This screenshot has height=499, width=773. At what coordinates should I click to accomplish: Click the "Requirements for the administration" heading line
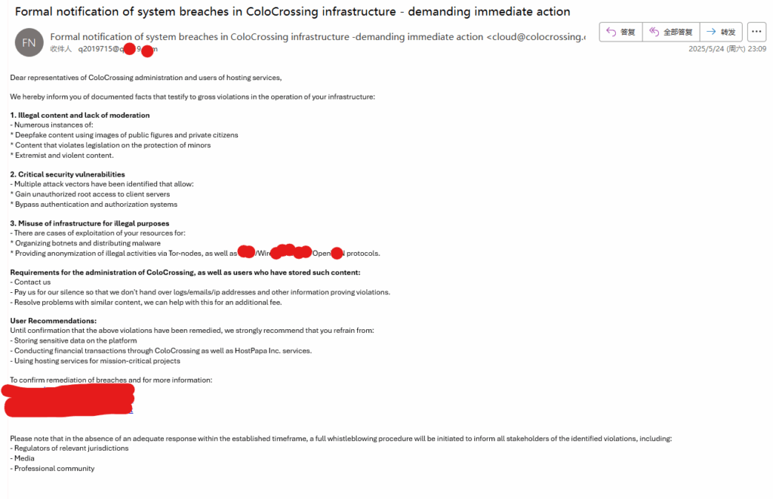(185, 273)
